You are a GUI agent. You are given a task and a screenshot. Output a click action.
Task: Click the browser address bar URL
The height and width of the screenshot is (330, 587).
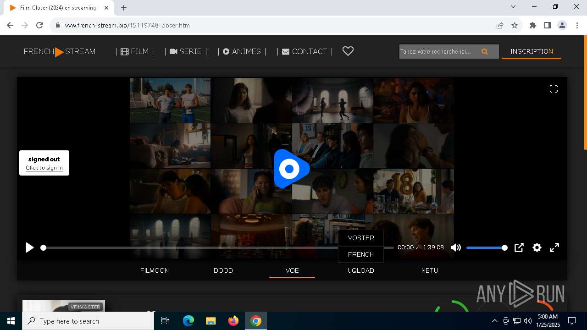point(128,25)
